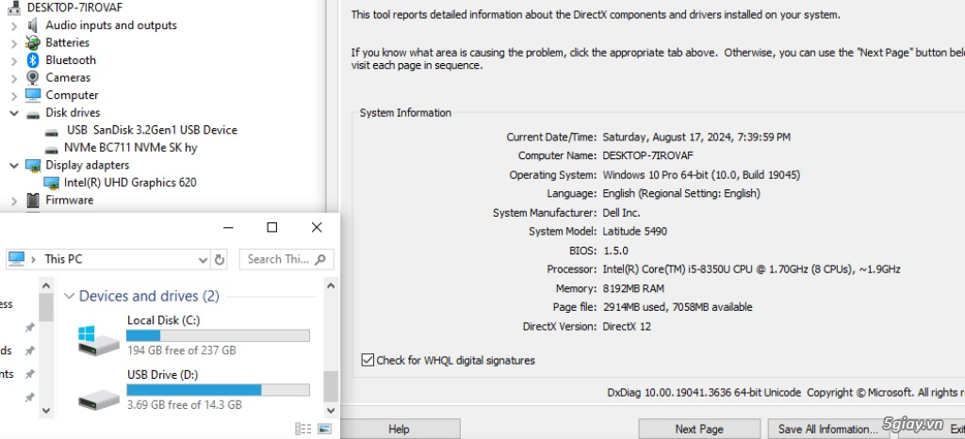Expand Audio inputs and outputs node
The width and height of the screenshot is (965, 439).
[14, 25]
